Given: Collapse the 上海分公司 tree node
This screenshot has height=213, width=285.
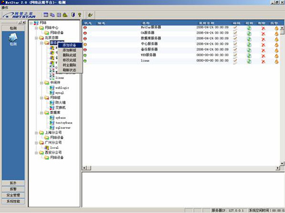Looking at the screenshot, I should point(36,133).
